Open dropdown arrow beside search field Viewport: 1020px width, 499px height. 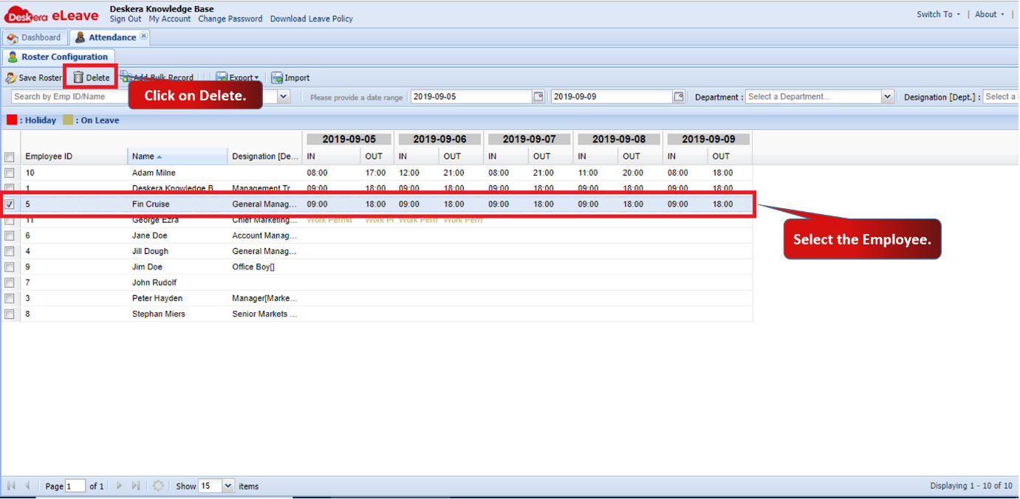tap(284, 97)
